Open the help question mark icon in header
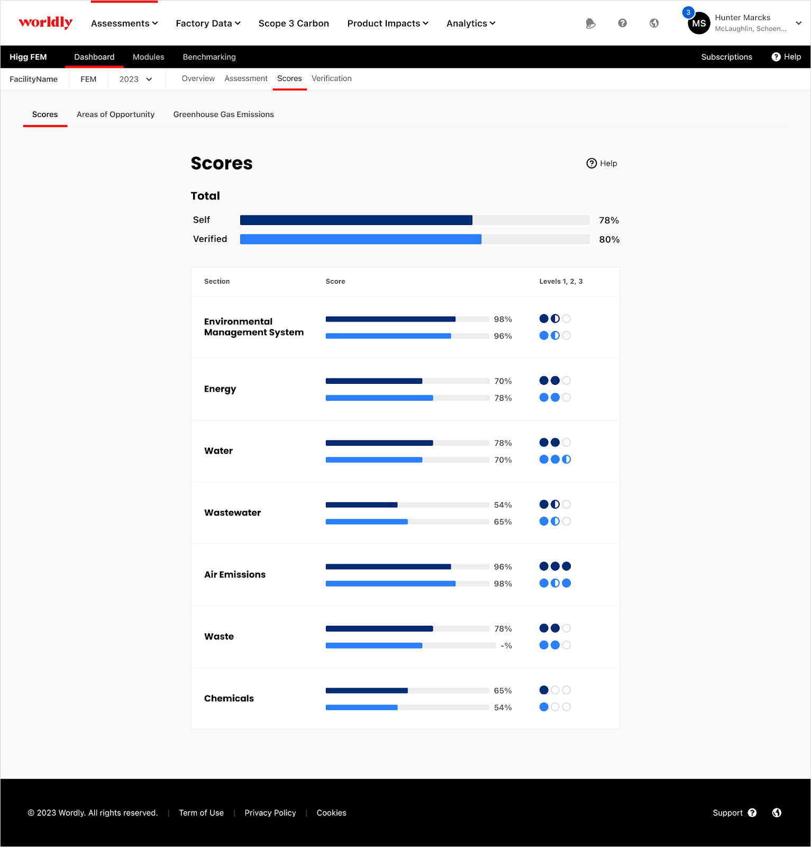The width and height of the screenshot is (811, 847). point(622,23)
